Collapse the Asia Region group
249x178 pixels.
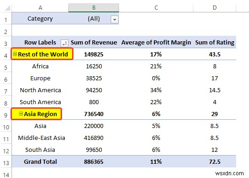click(21, 114)
